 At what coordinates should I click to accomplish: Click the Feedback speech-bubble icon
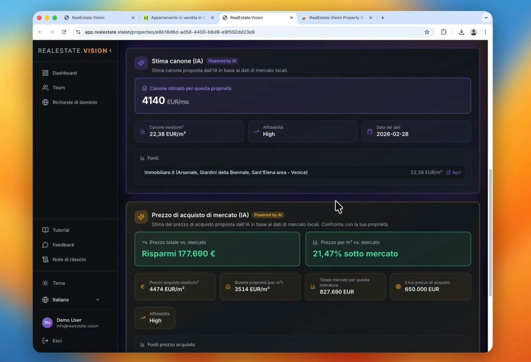pos(45,245)
